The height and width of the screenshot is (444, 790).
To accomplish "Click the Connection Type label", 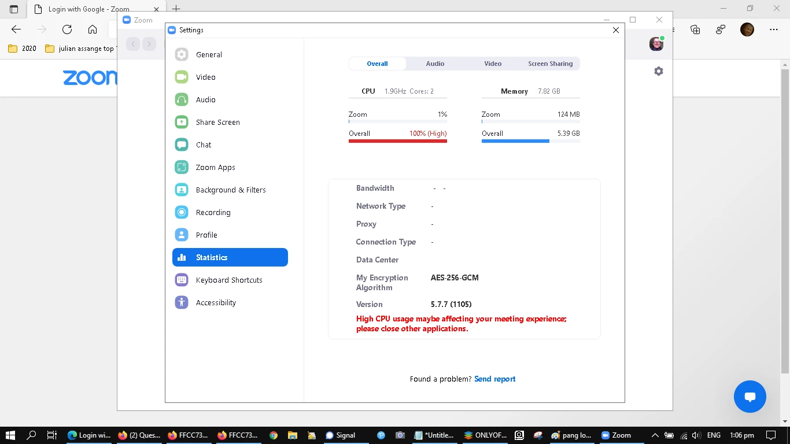I will tap(386, 242).
